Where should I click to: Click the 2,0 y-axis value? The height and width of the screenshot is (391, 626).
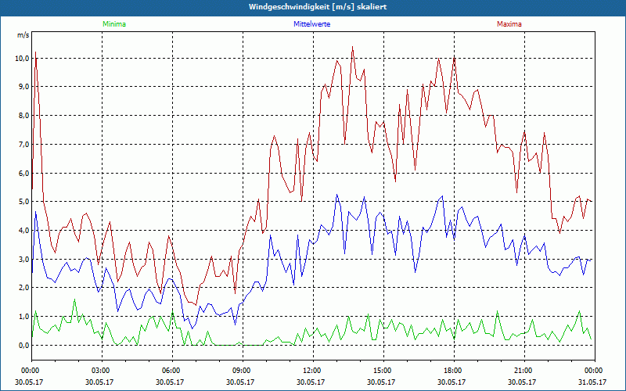pyautogui.click(x=23, y=288)
